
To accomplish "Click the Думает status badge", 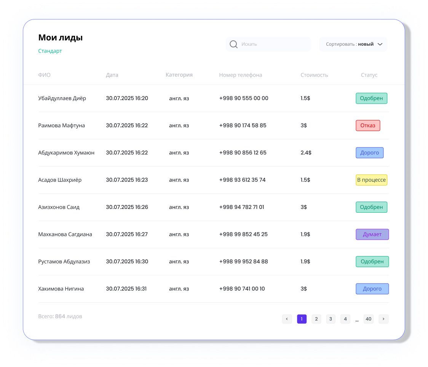I will [372, 234].
